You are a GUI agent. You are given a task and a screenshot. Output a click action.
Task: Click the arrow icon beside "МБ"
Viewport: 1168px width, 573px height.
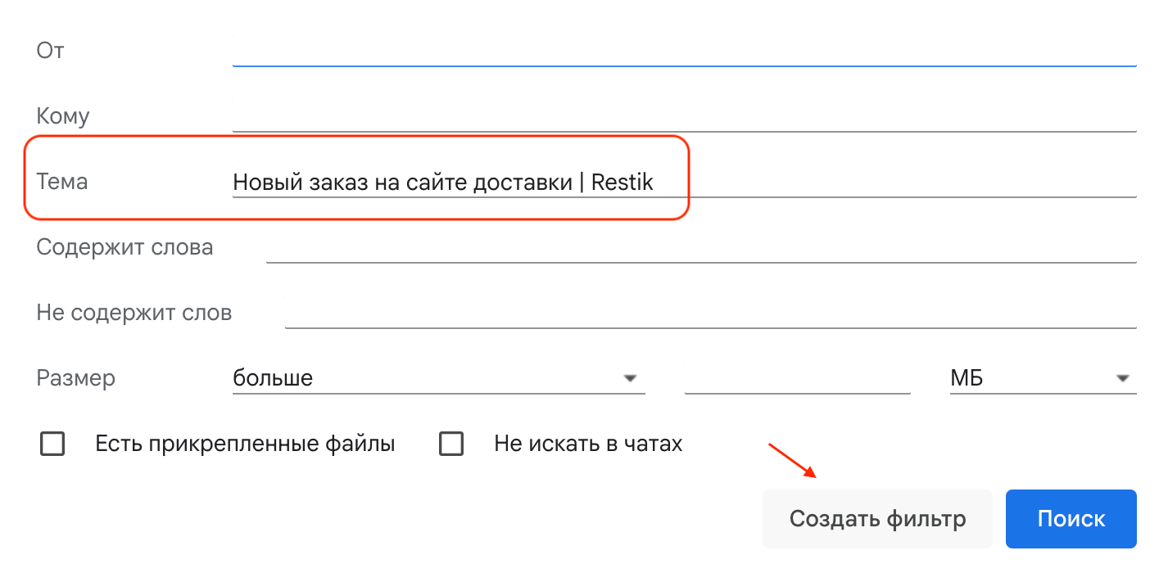click(1121, 379)
